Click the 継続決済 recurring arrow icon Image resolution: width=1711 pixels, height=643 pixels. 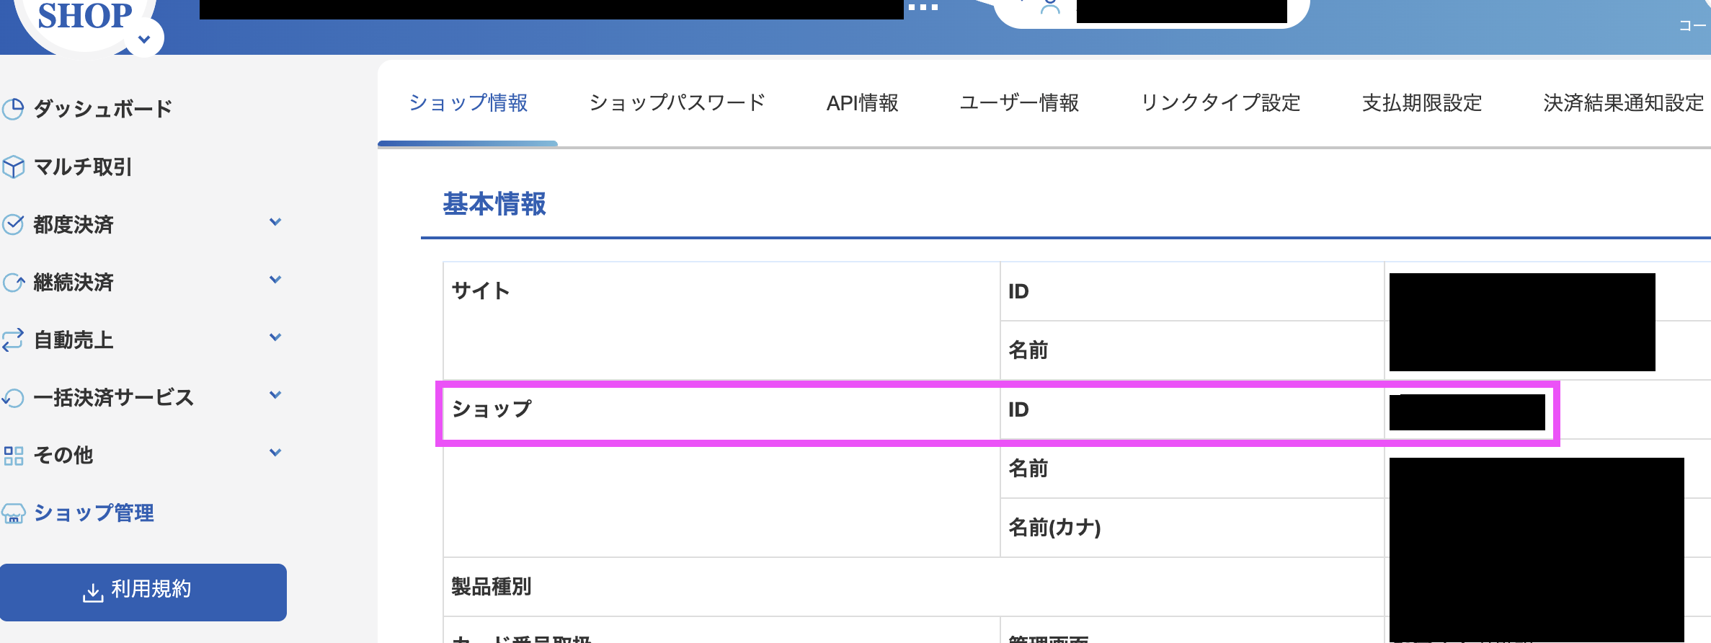pos(13,282)
